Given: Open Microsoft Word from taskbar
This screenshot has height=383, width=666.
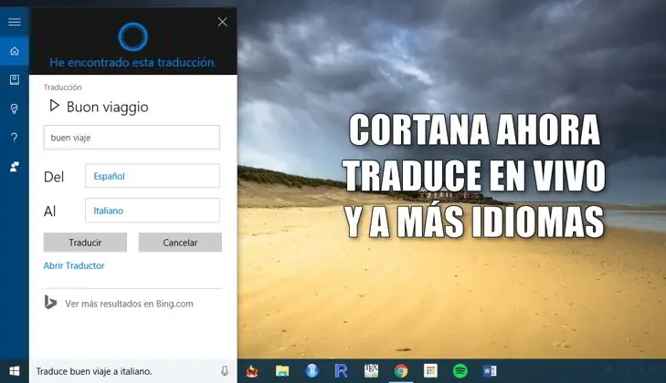Looking at the screenshot, I should click(x=490, y=371).
